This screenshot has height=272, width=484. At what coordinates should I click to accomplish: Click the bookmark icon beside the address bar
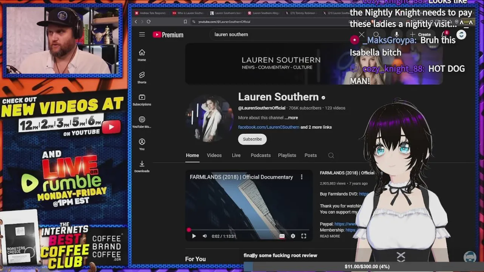pyautogui.click(x=185, y=22)
